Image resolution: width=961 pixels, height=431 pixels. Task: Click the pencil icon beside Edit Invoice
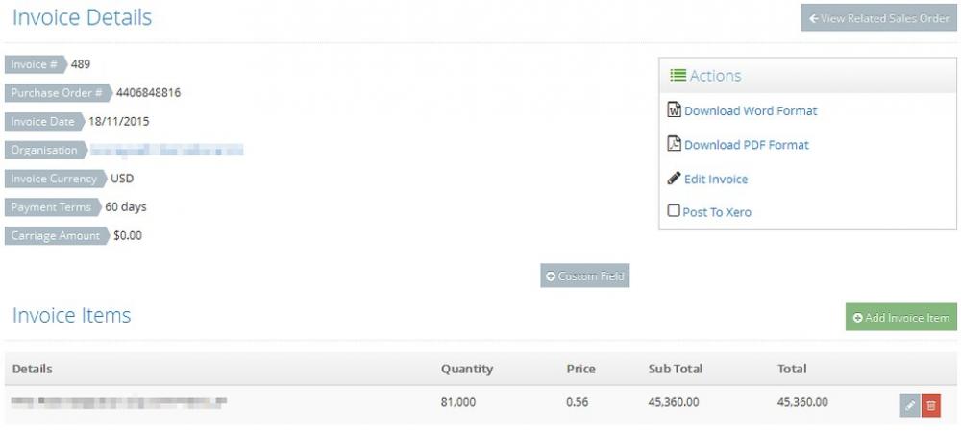point(674,179)
